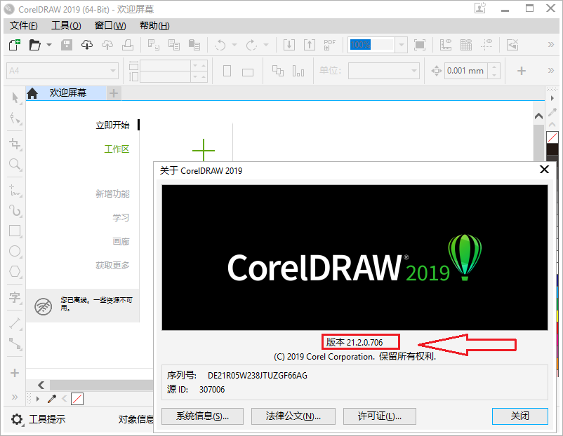Viewport: 563px width, 436px height.
Task: Click the cloud upload icon
Action: (107, 45)
